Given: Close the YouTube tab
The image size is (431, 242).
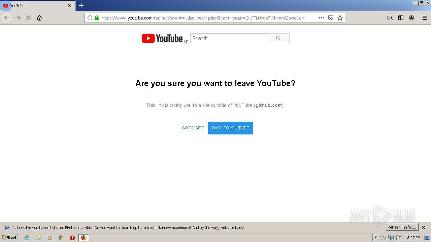Looking at the screenshot, I should [70, 6].
